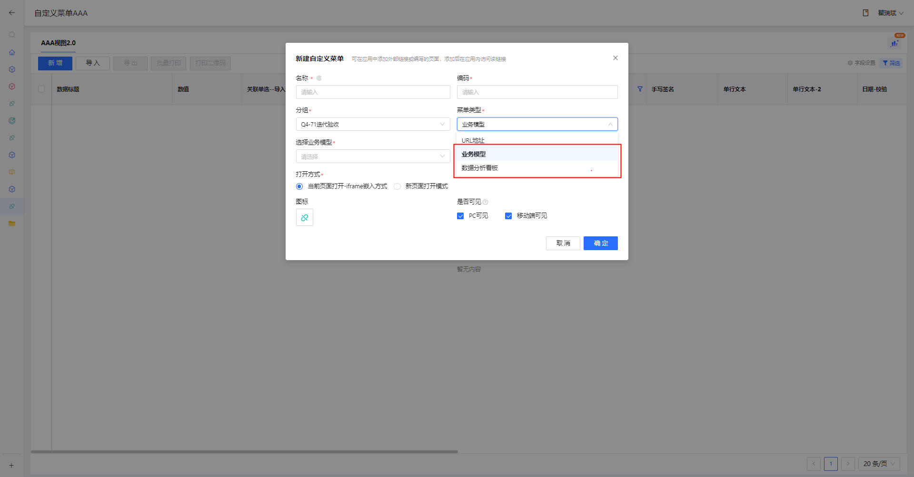914x477 pixels.
Task: Collapse the 菜单类型 dropdown
Action: pos(537,124)
